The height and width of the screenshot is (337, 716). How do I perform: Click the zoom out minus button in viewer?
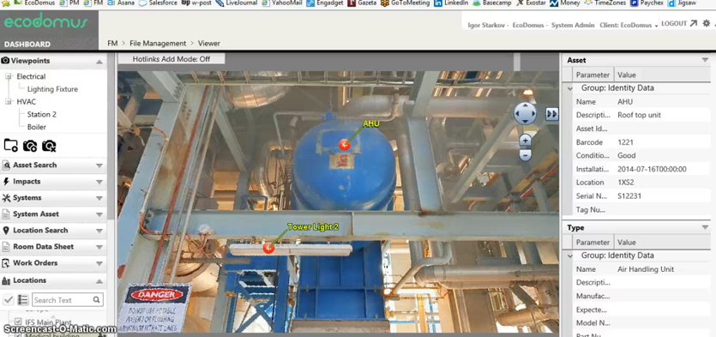525,155
